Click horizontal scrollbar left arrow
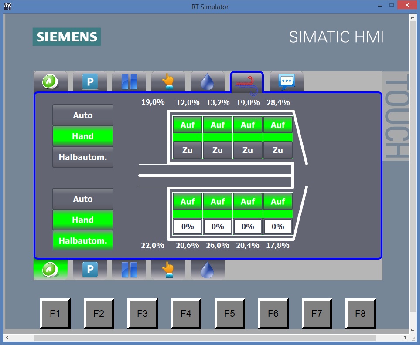 (7, 338)
